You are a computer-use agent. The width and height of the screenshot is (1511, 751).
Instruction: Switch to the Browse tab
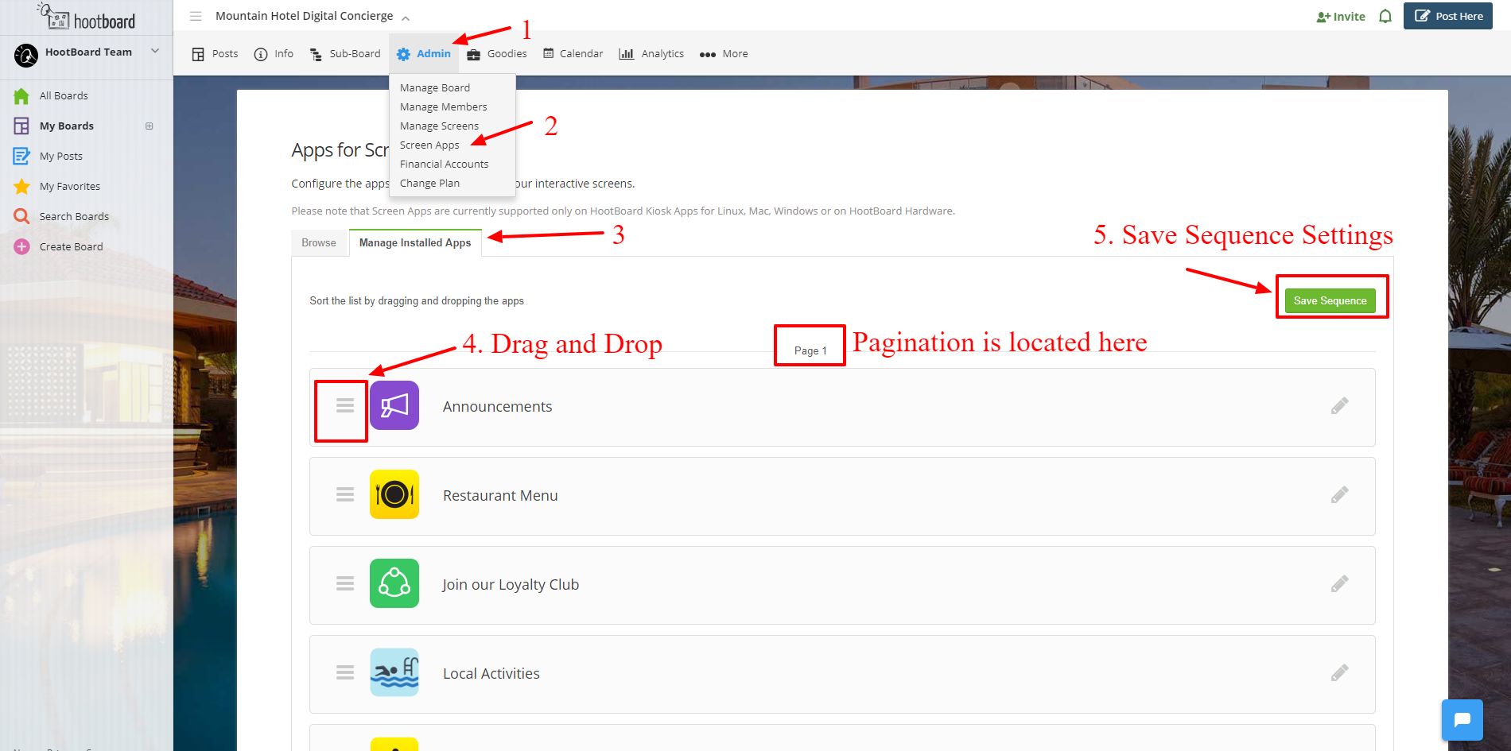coord(319,243)
